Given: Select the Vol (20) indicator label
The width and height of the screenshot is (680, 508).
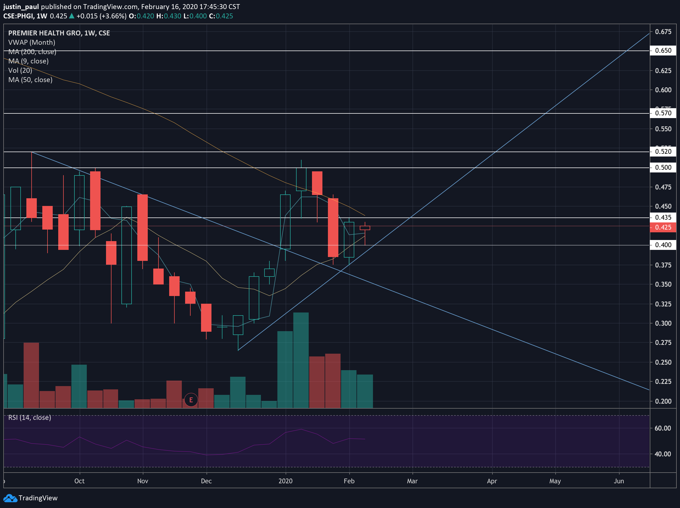Looking at the screenshot, I should pyautogui.click(x=20, y=70).
